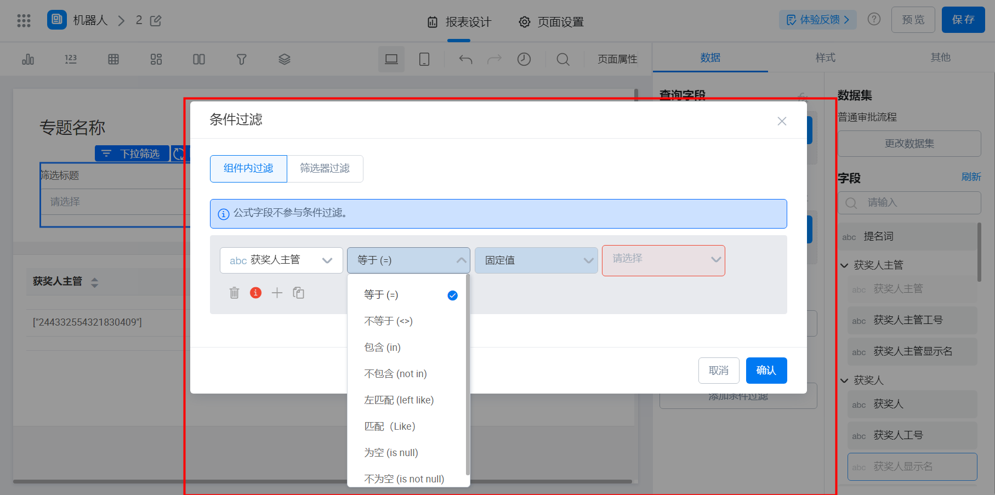Viewport: 995px width, 495px height.
Task: Switch to mobile device preview icon
Action: (424, 59)
